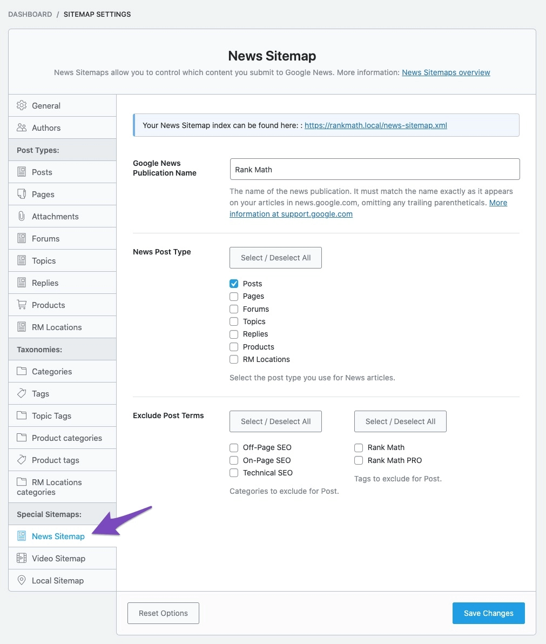Click the Authors people icon
The width and height of the screenshot is (546, 644).
(22, 128)
